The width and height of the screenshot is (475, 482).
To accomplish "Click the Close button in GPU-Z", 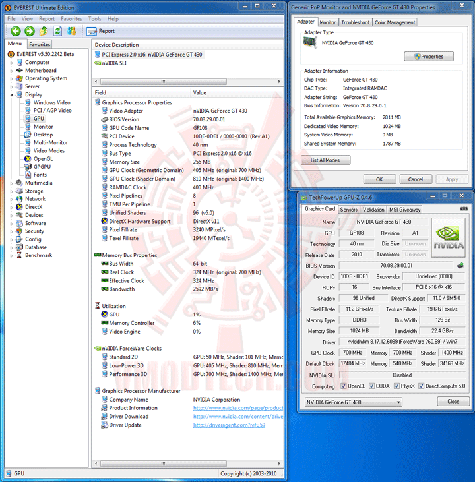I will (x=453, y=402).
